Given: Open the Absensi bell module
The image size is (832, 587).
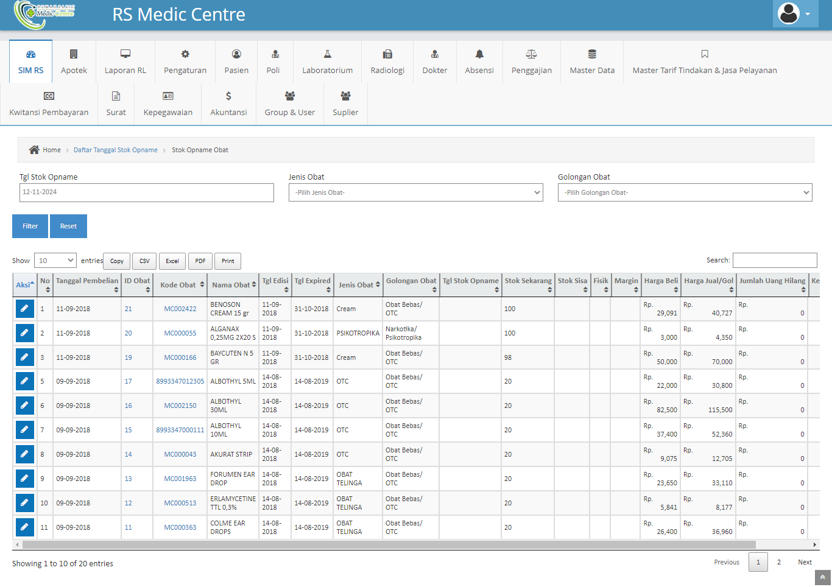Looking at the screenshot, I should click(479, 62).
